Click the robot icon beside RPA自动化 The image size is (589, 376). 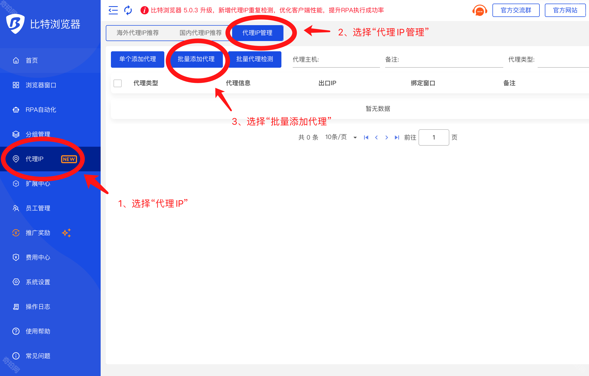pyautogui.click(x=16, y=110)
